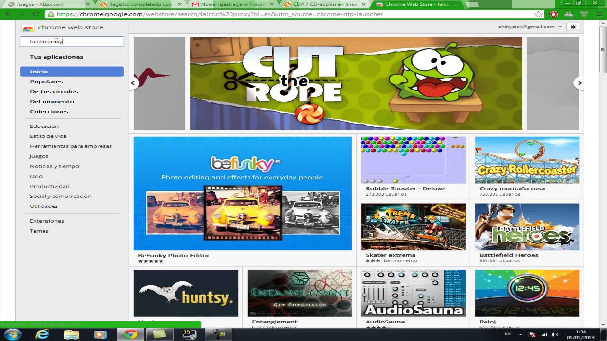
Task: Click the volume speaker tray icon
Action: [555, 334]
